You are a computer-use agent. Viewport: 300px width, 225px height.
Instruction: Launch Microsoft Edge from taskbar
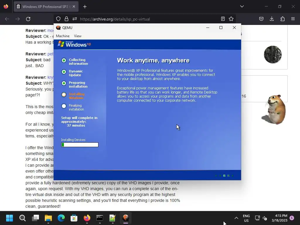61,218
